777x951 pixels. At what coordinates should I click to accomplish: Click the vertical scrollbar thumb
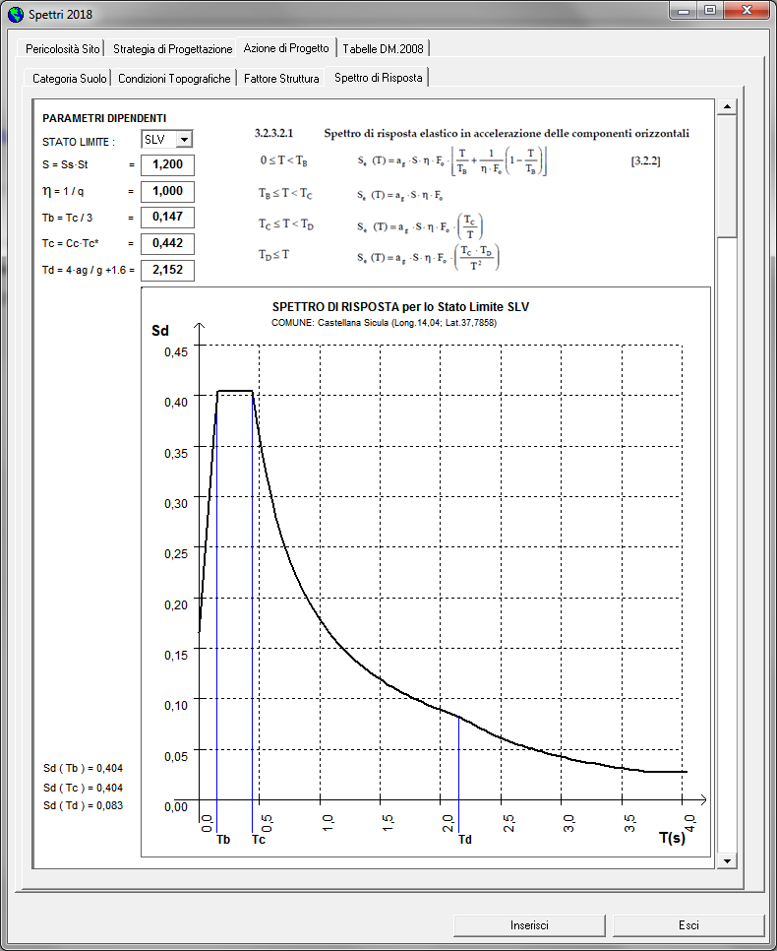(727, 176)
